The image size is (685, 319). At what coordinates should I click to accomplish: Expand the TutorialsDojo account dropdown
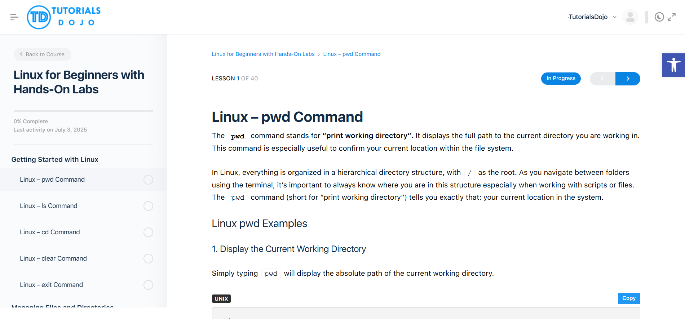[614, 17]
